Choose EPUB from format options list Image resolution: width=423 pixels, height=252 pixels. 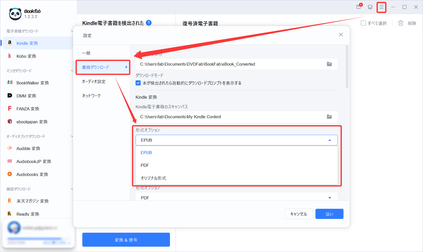[x=236, y=153]
